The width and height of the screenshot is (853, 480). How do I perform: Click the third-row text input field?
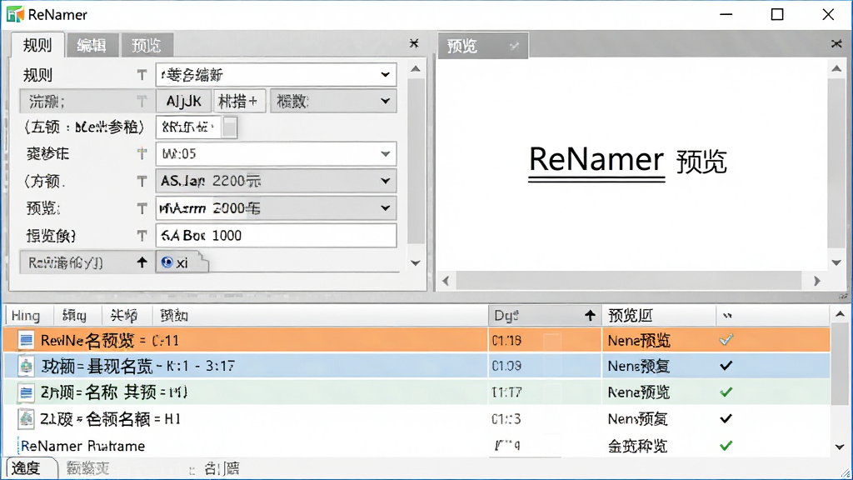[x=189, y=127]
